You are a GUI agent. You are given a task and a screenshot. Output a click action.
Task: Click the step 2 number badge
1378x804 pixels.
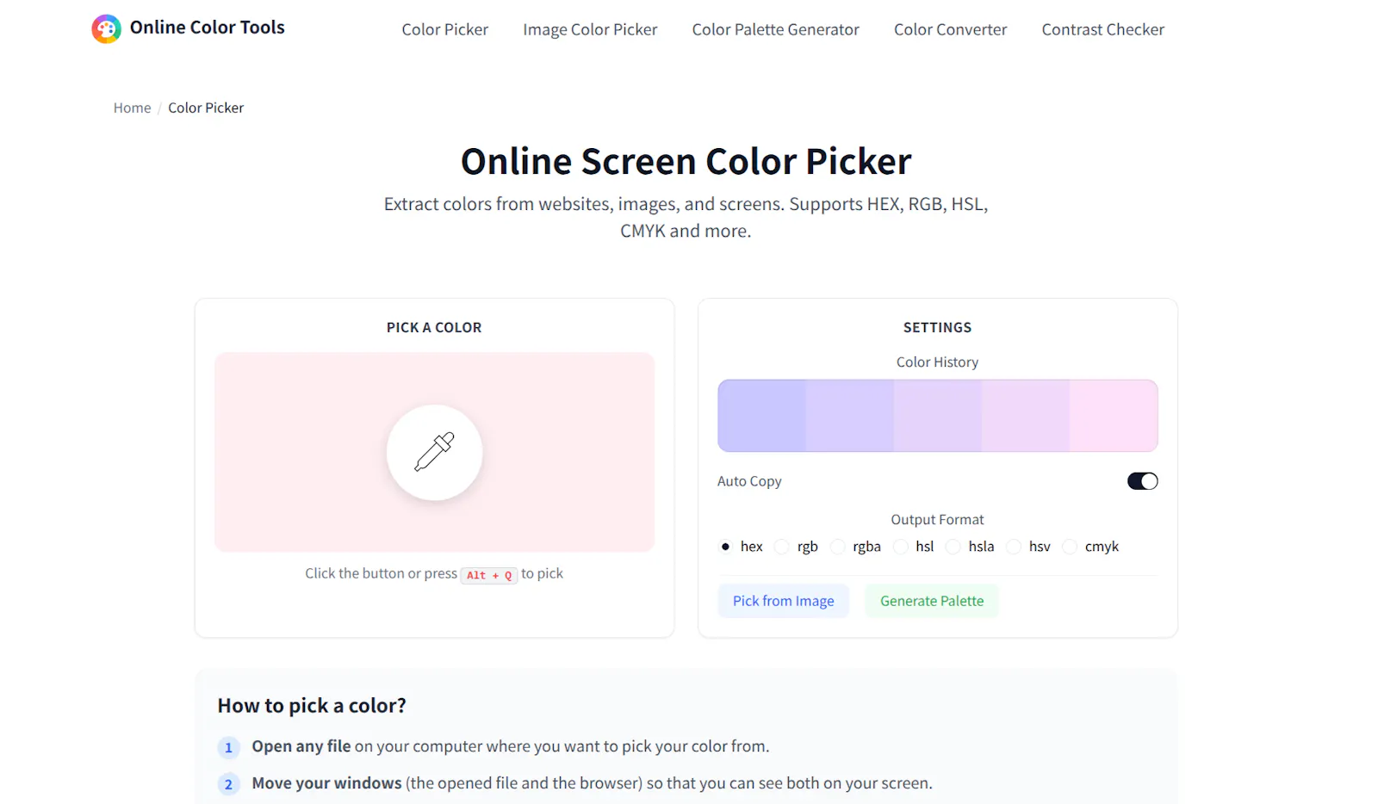tap(228, 784)
